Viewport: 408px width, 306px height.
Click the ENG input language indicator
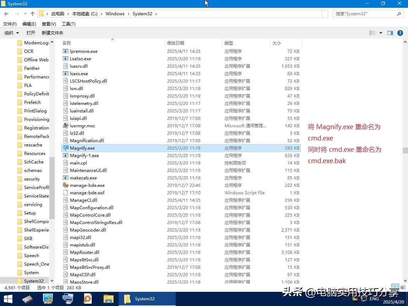[x=374, y=299]
